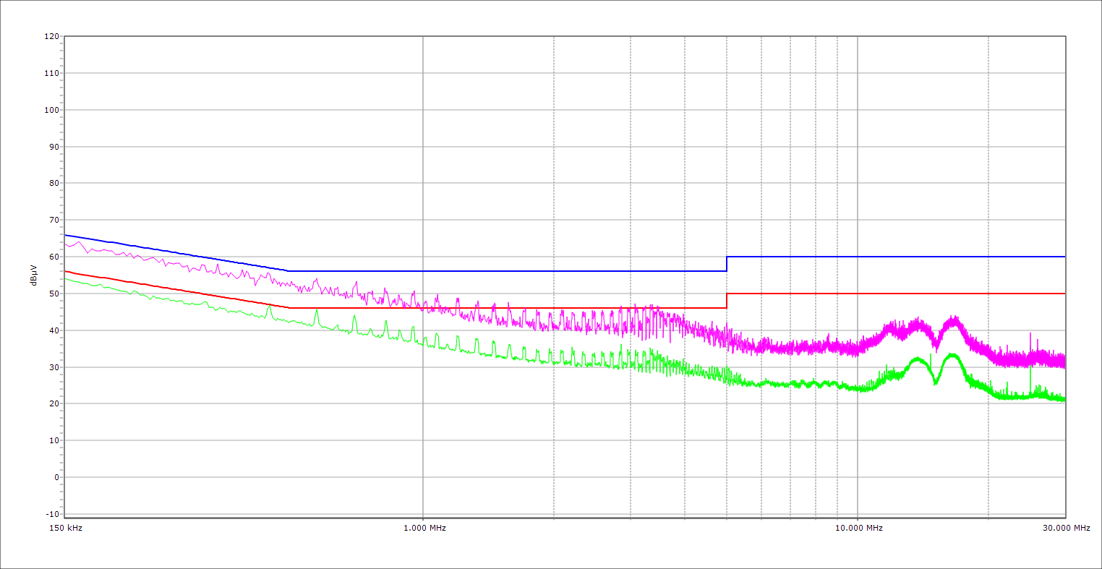The height and width of the screenshot is (569, 1102).
Task: Click the green trace dip between its two humps
Action: tap(936, 382)
